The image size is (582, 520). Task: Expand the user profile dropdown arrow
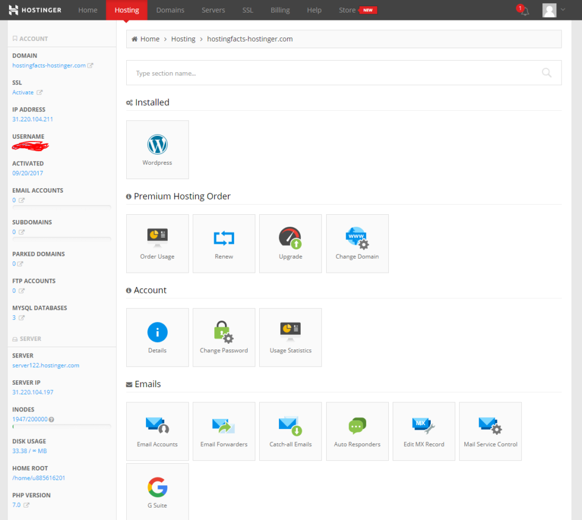pyautogui.click(x=563, y=10)
